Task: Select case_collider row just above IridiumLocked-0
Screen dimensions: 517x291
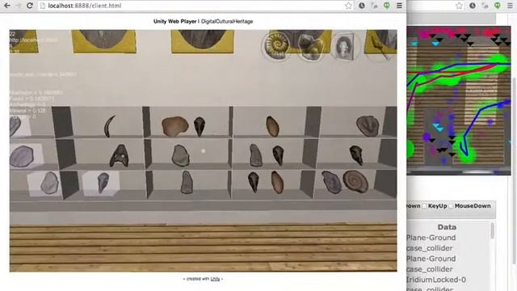Action: [x=430, y=269]
